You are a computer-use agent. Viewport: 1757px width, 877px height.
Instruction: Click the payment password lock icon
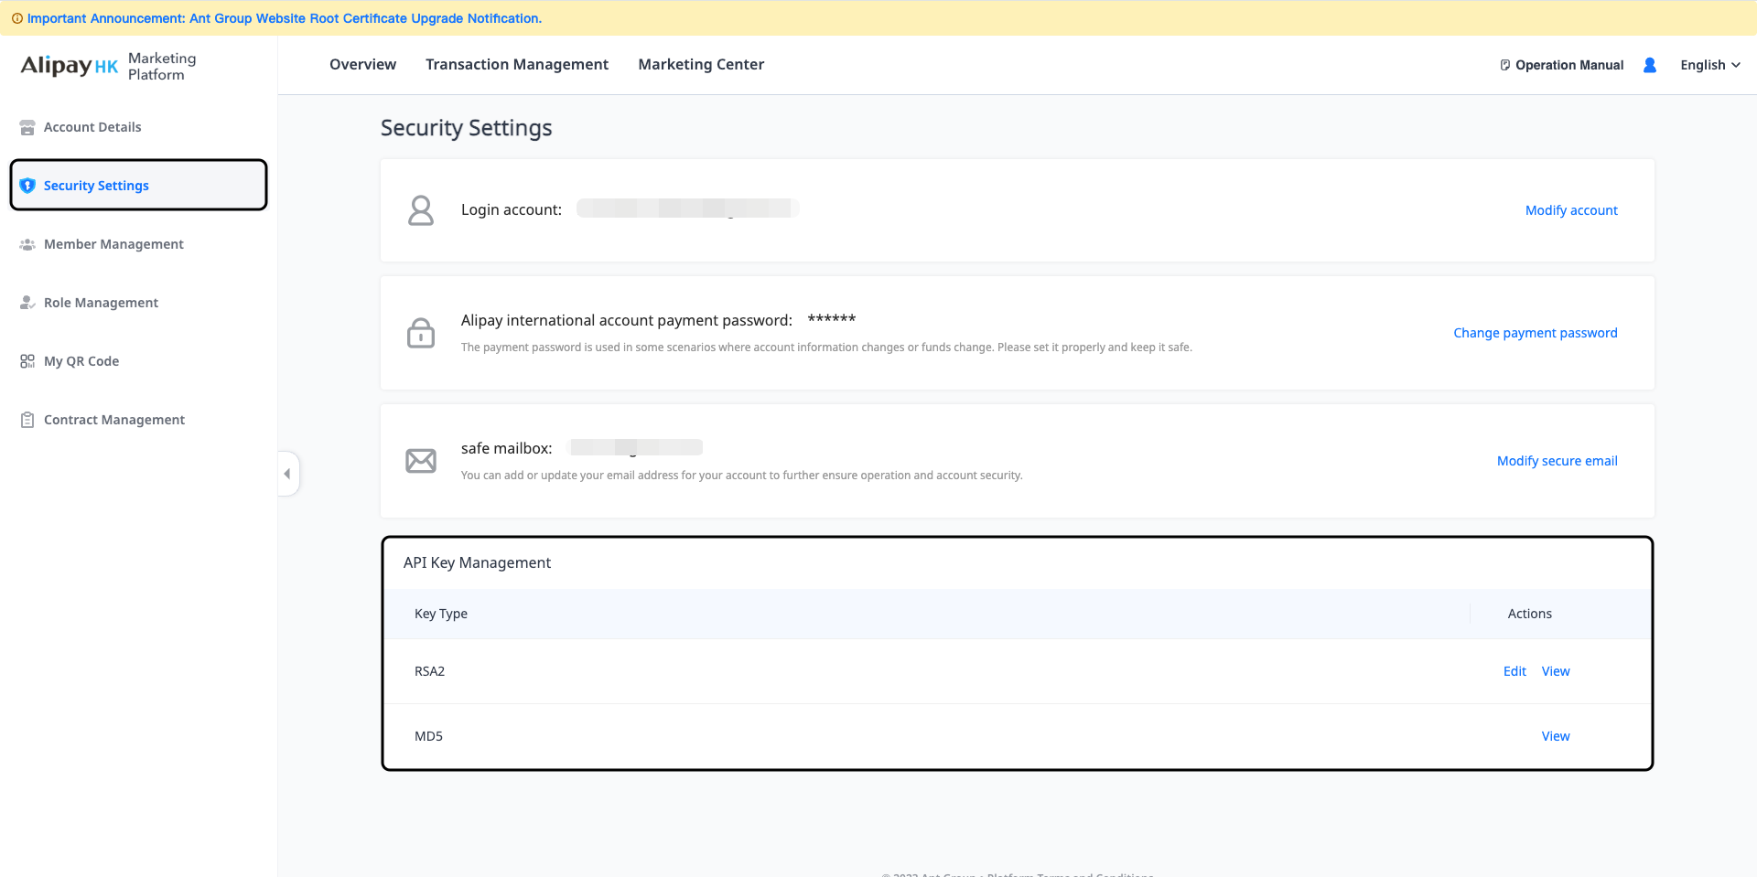pyautogui.click(x=421, y=333)
